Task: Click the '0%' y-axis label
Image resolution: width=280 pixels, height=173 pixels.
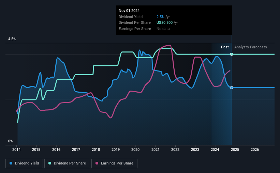Action: click(11, 141)
